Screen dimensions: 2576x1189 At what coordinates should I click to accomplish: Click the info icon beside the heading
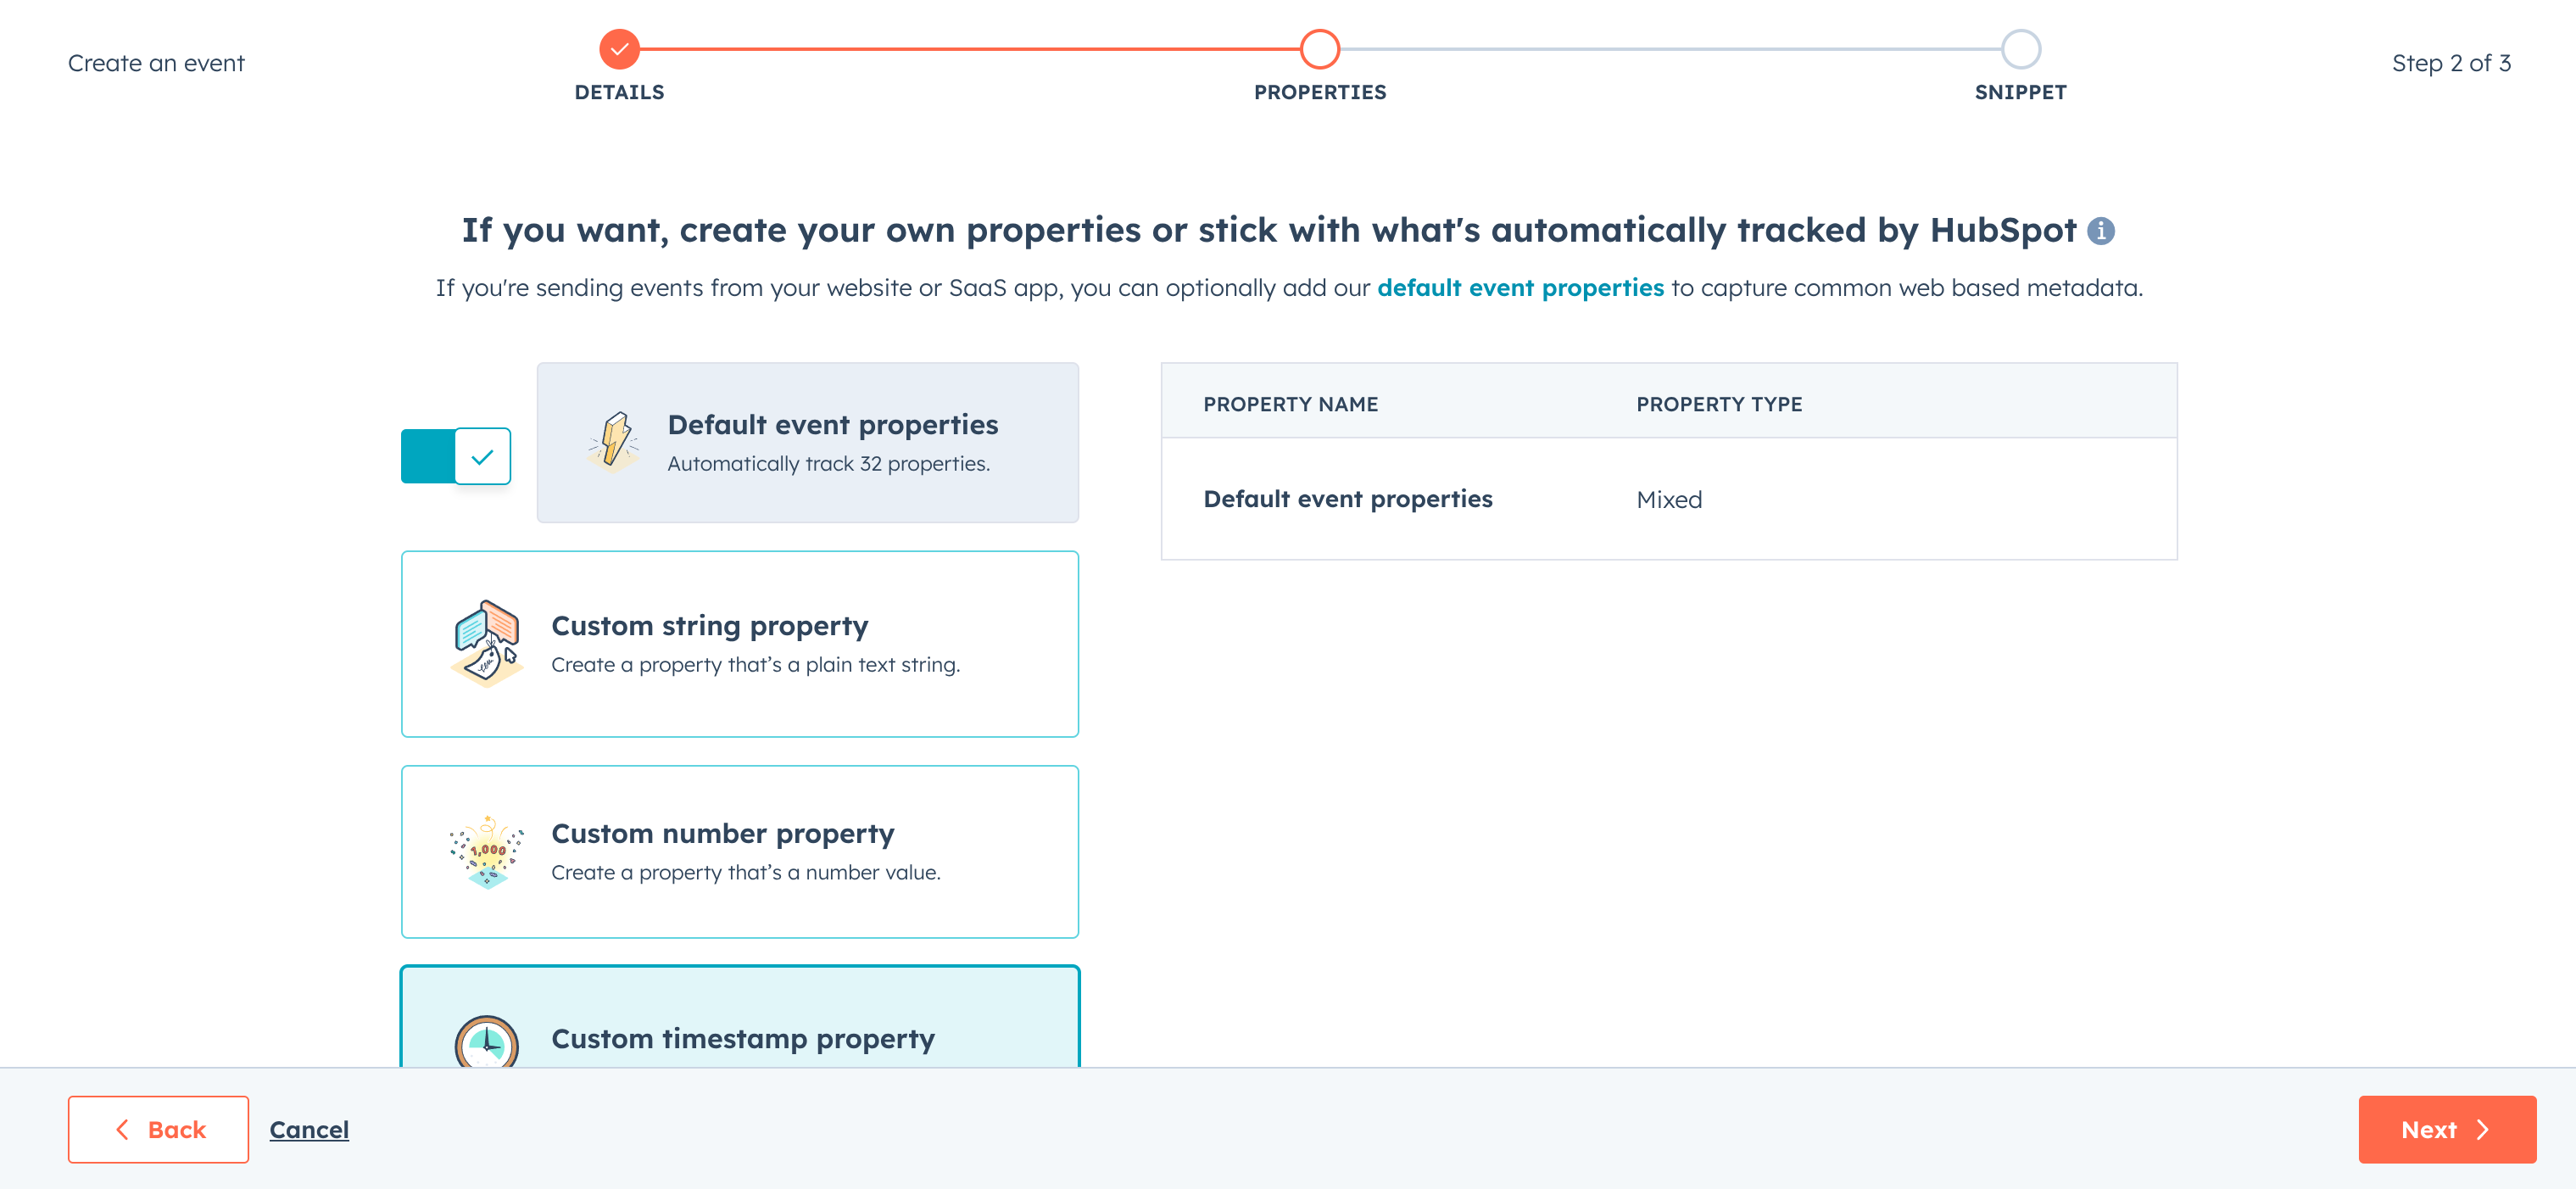point(2100,231)
